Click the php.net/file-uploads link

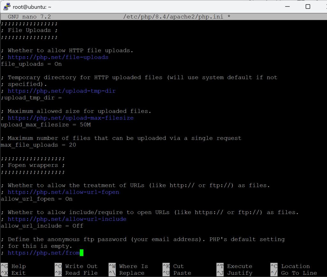(x=58, y=57)
